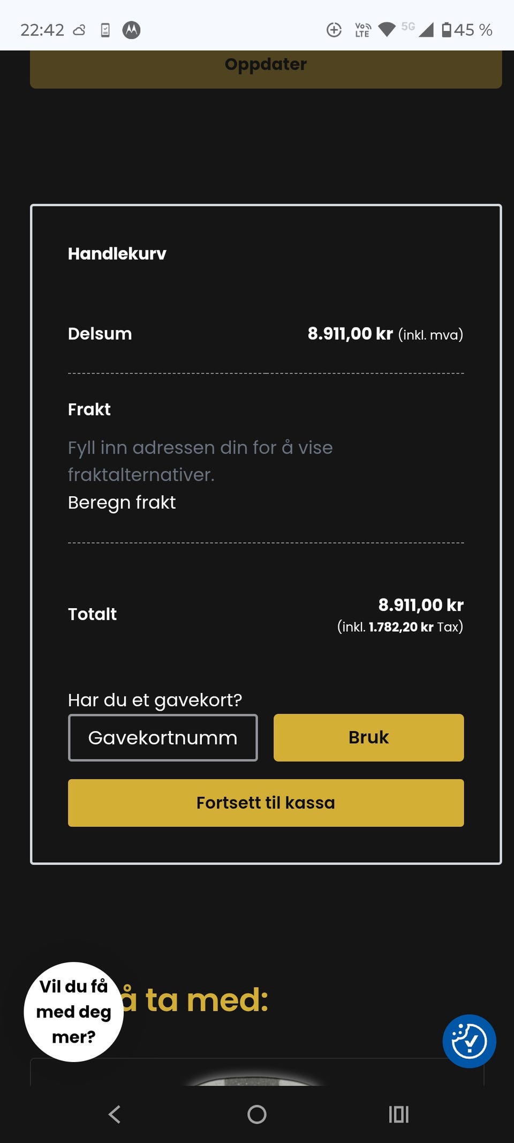Click the Fortsett til kassa button

pos(266,803)
